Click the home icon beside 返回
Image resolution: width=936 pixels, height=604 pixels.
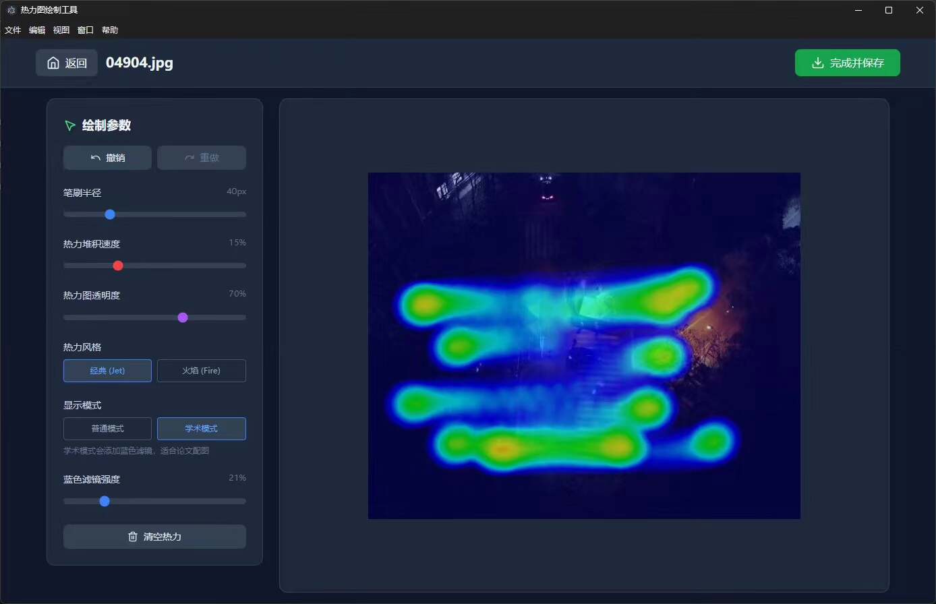tap(53, 63)
